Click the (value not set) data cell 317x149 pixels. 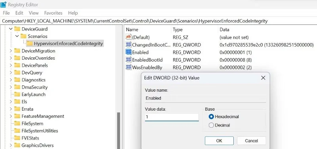click(x=234, y=37)
